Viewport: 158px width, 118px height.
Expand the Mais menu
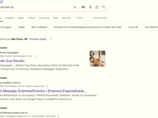(79, 18)
